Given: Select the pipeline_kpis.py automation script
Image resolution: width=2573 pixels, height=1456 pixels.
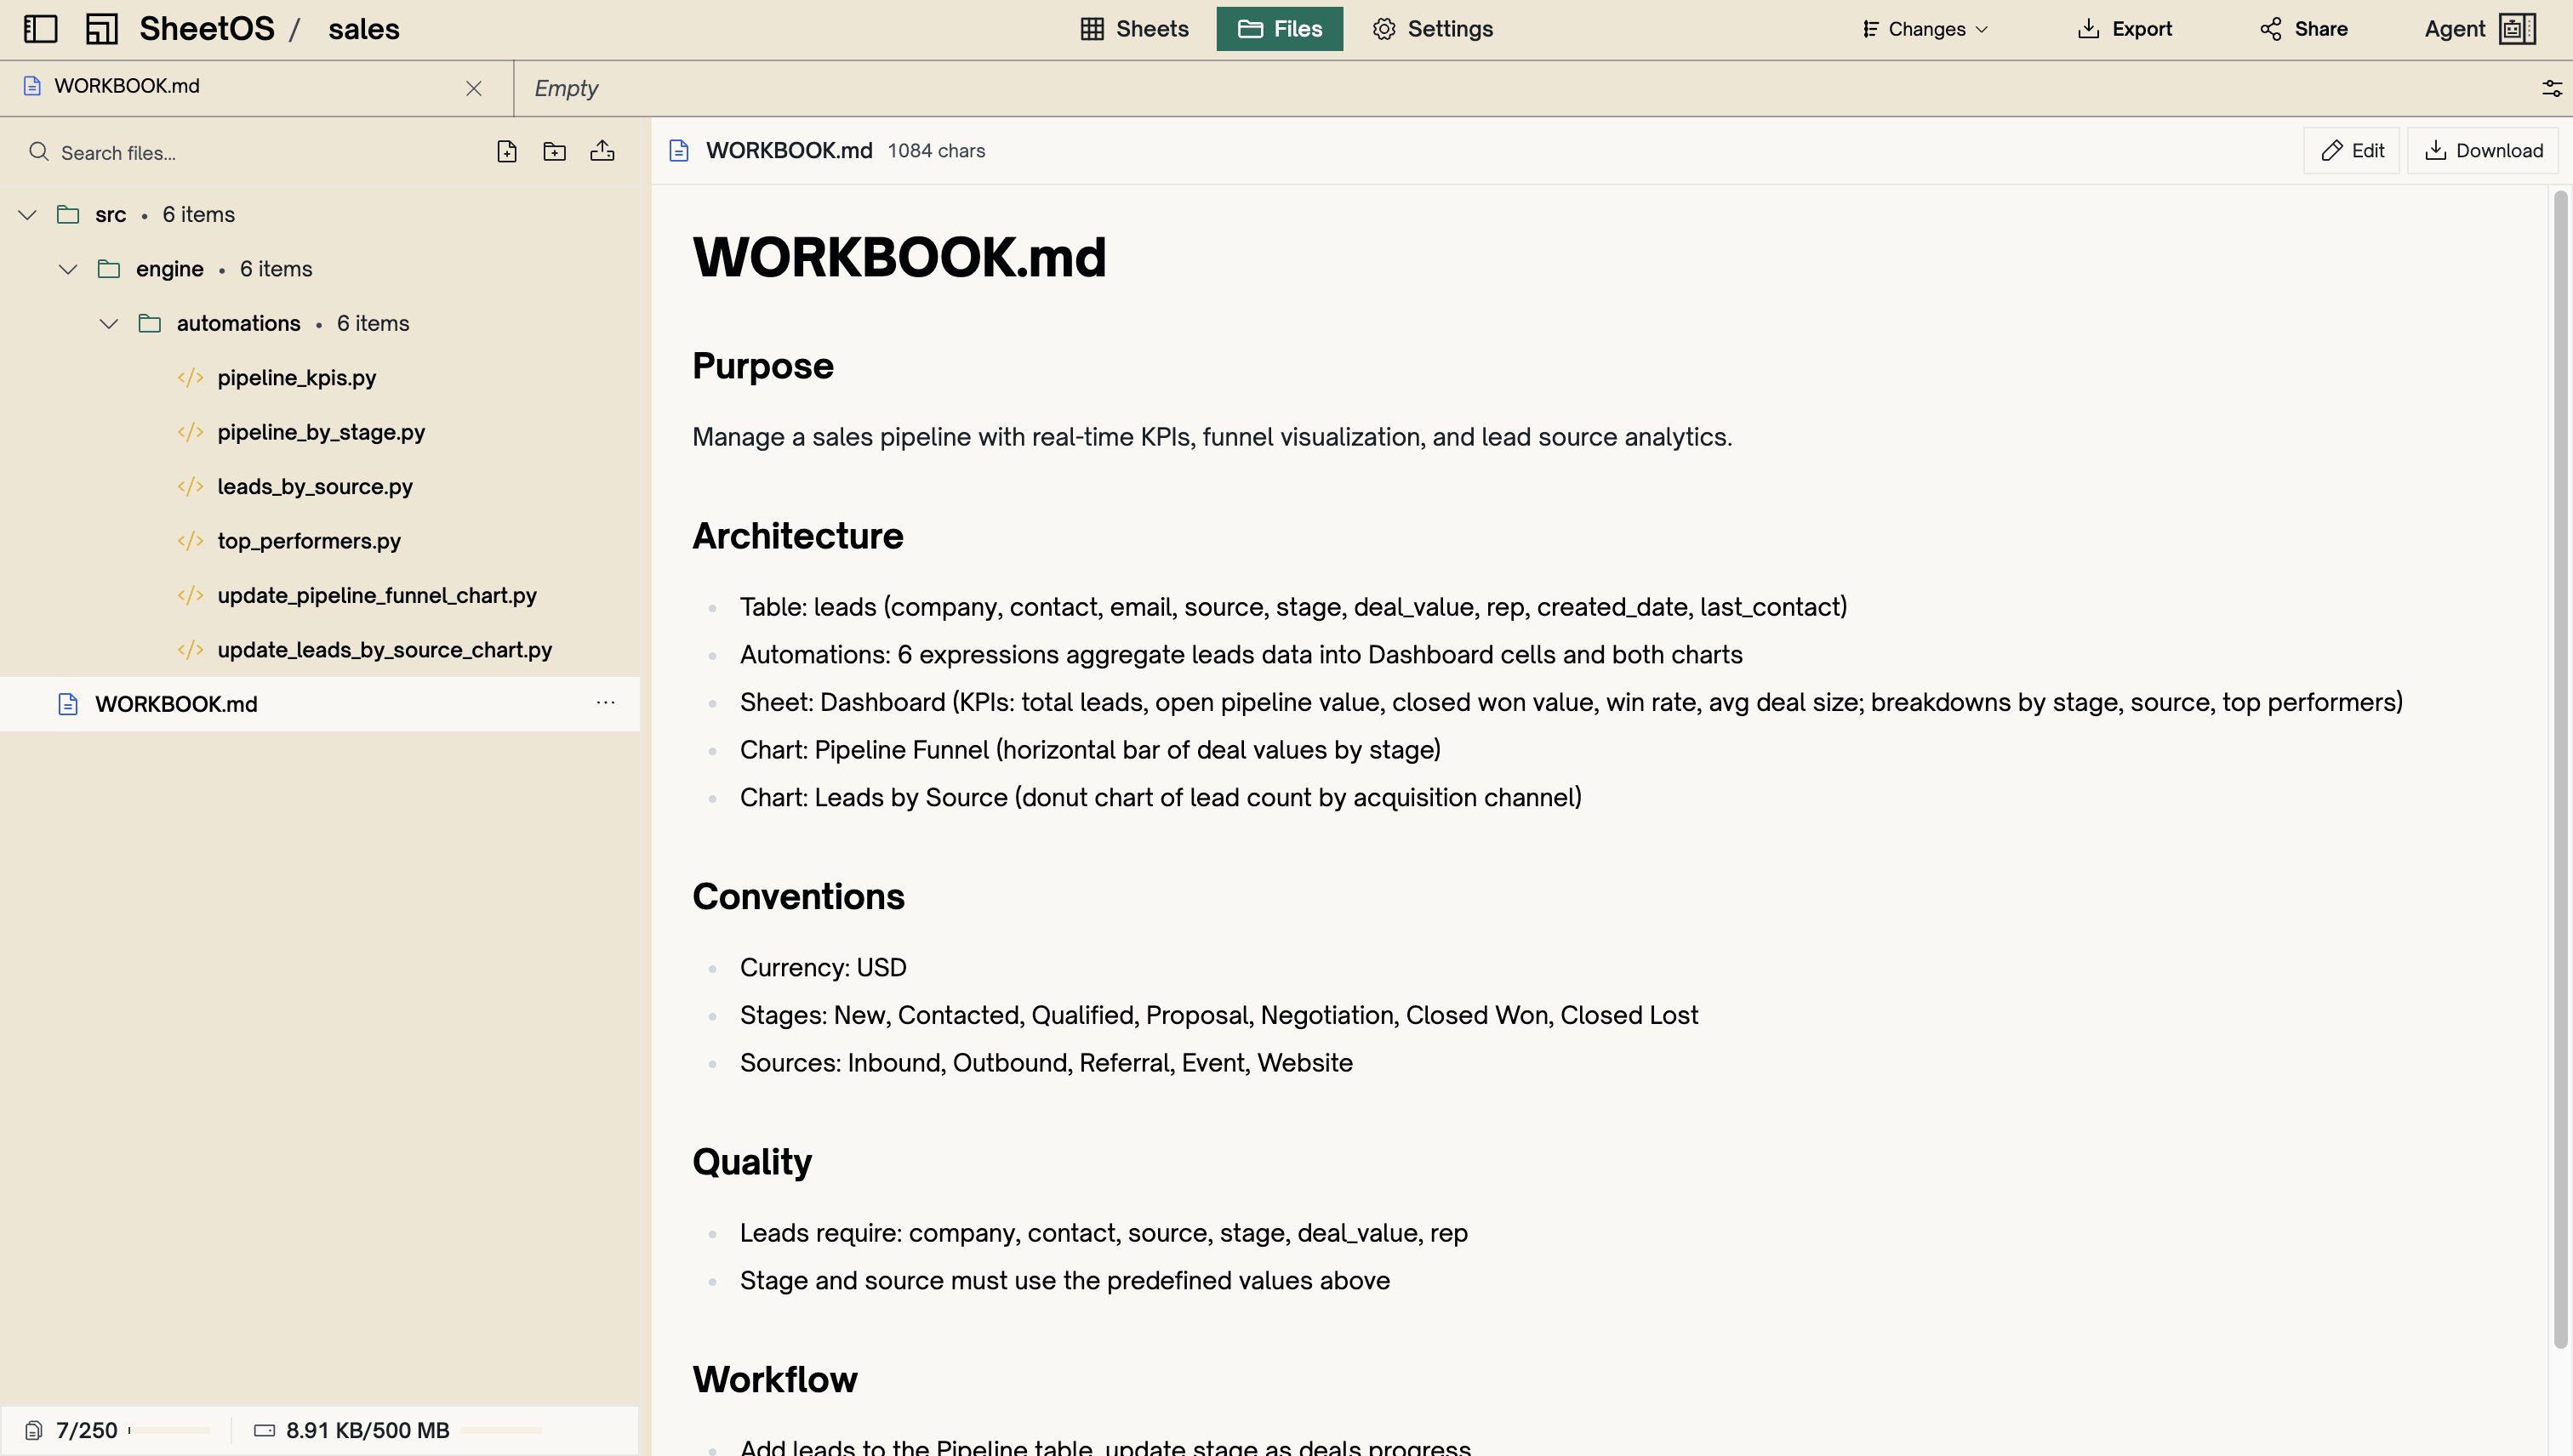Looking at the screenshot, I should point(297,377).
